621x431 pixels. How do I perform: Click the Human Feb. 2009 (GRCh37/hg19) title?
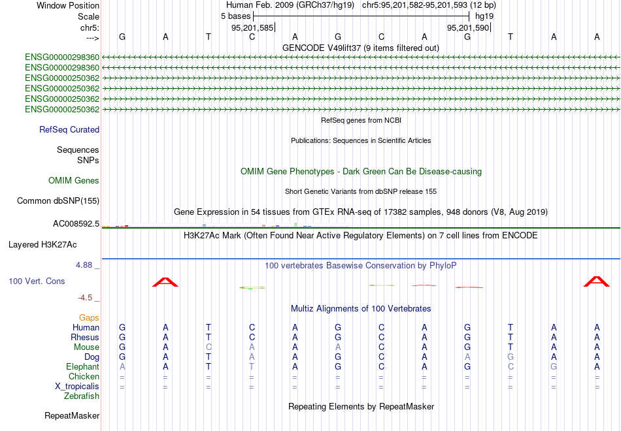tap(290, 5)
